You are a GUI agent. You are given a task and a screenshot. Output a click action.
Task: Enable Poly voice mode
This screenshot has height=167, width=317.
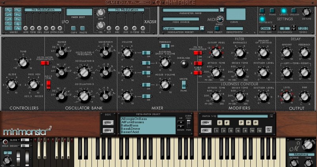[x=262, y=11]
